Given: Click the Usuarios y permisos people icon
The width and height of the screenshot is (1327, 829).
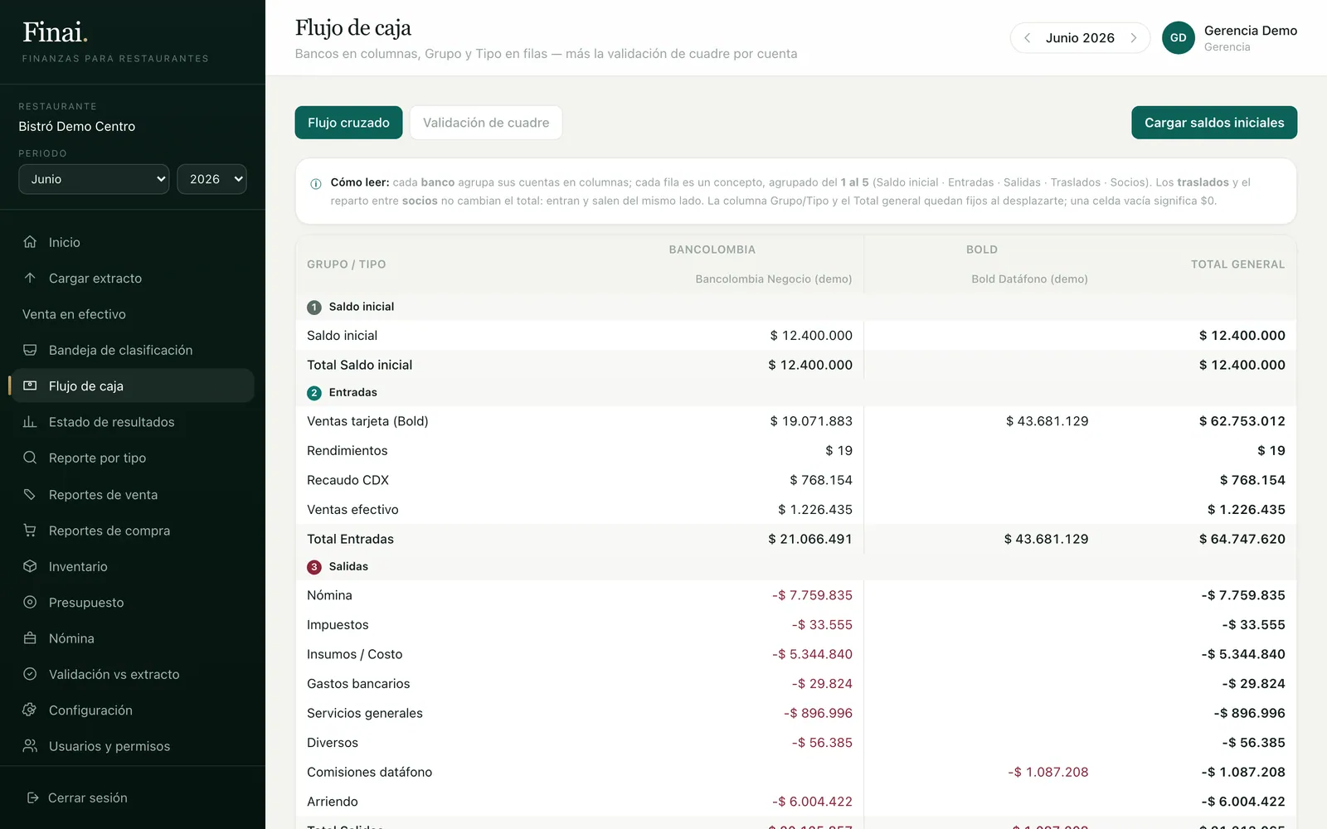Looking at the screenshot, I should coord(30,746).
